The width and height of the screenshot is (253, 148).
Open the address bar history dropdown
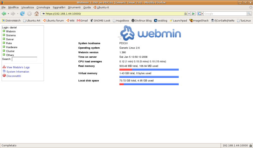(189, 14)
